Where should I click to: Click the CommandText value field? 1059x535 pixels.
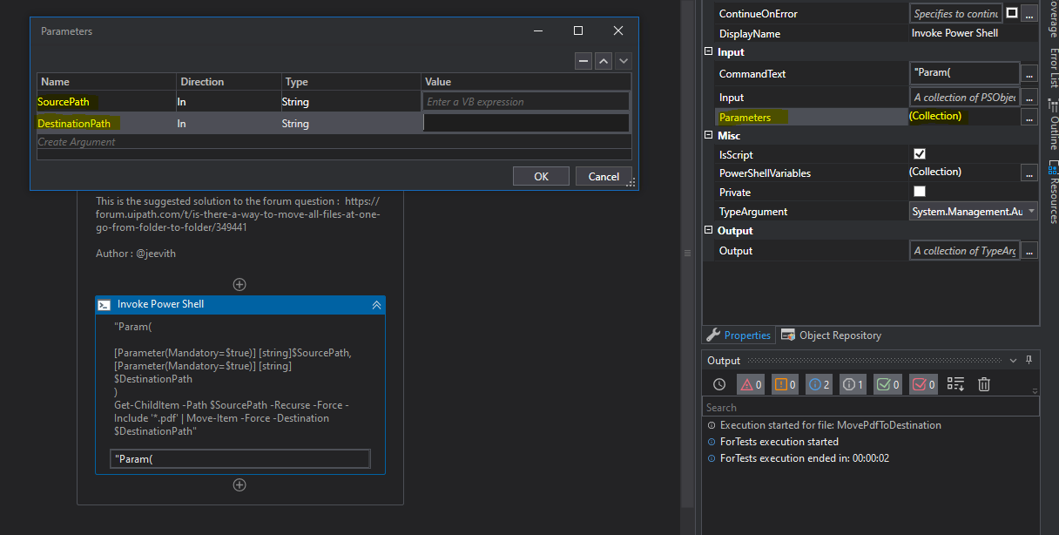964,73
